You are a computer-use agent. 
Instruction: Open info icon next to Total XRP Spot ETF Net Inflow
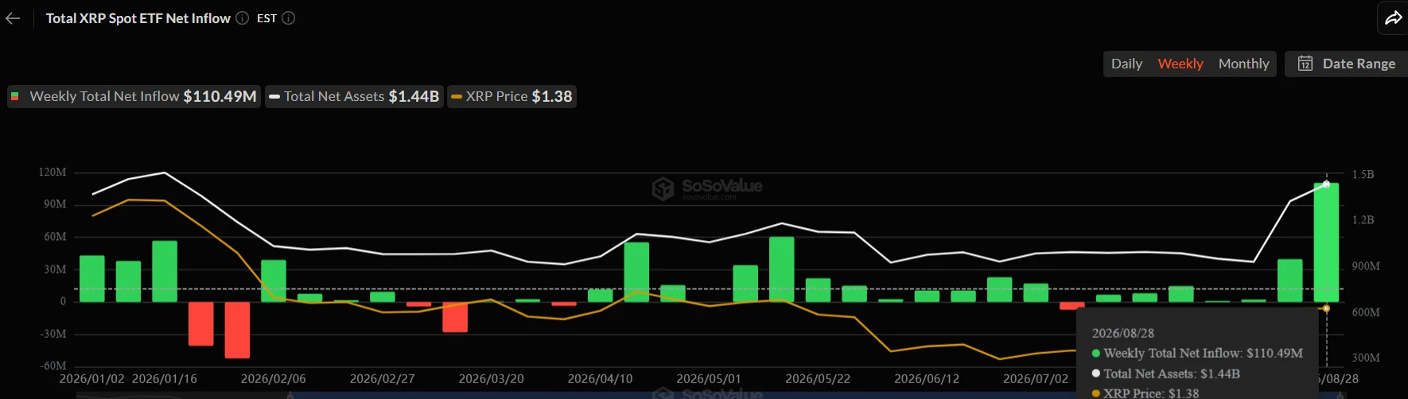[243, 18]
